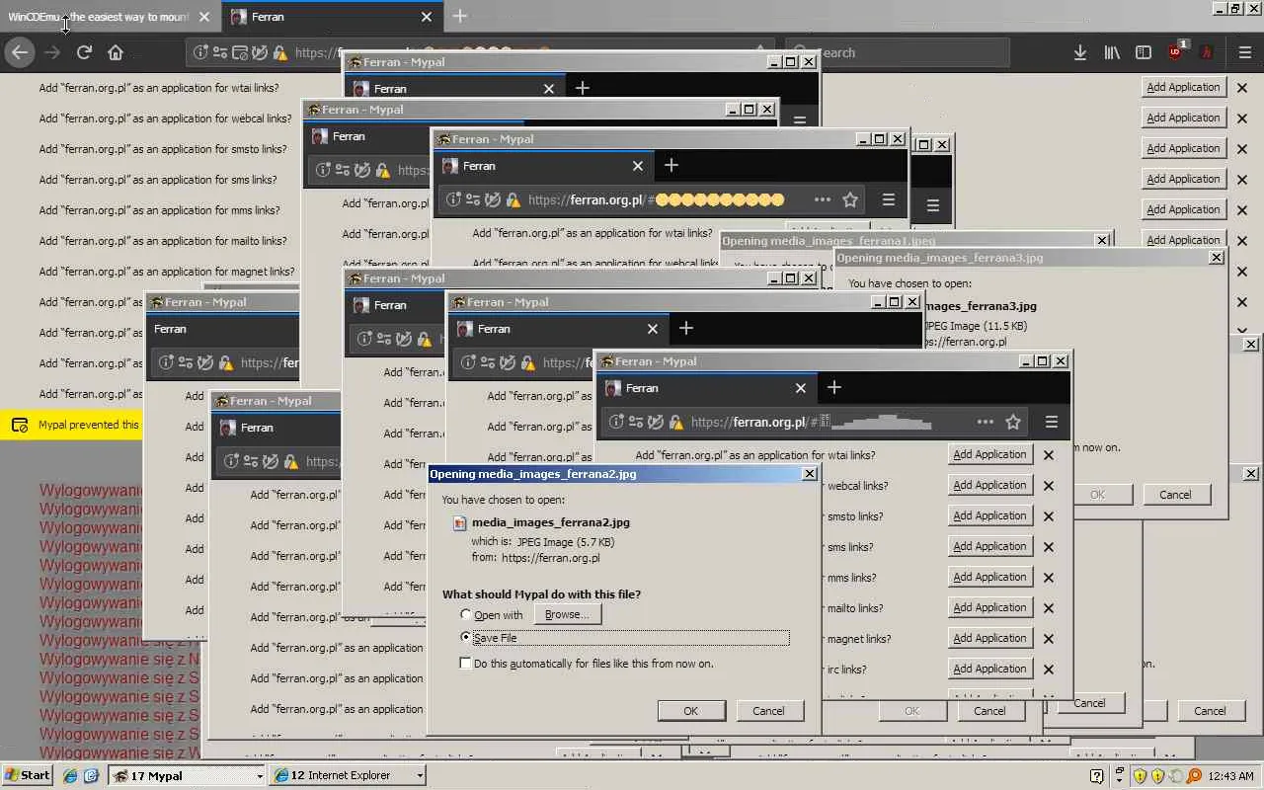Click the 12:43 AM taskbar clock

pyautogui.click(x=1230, y=776)
